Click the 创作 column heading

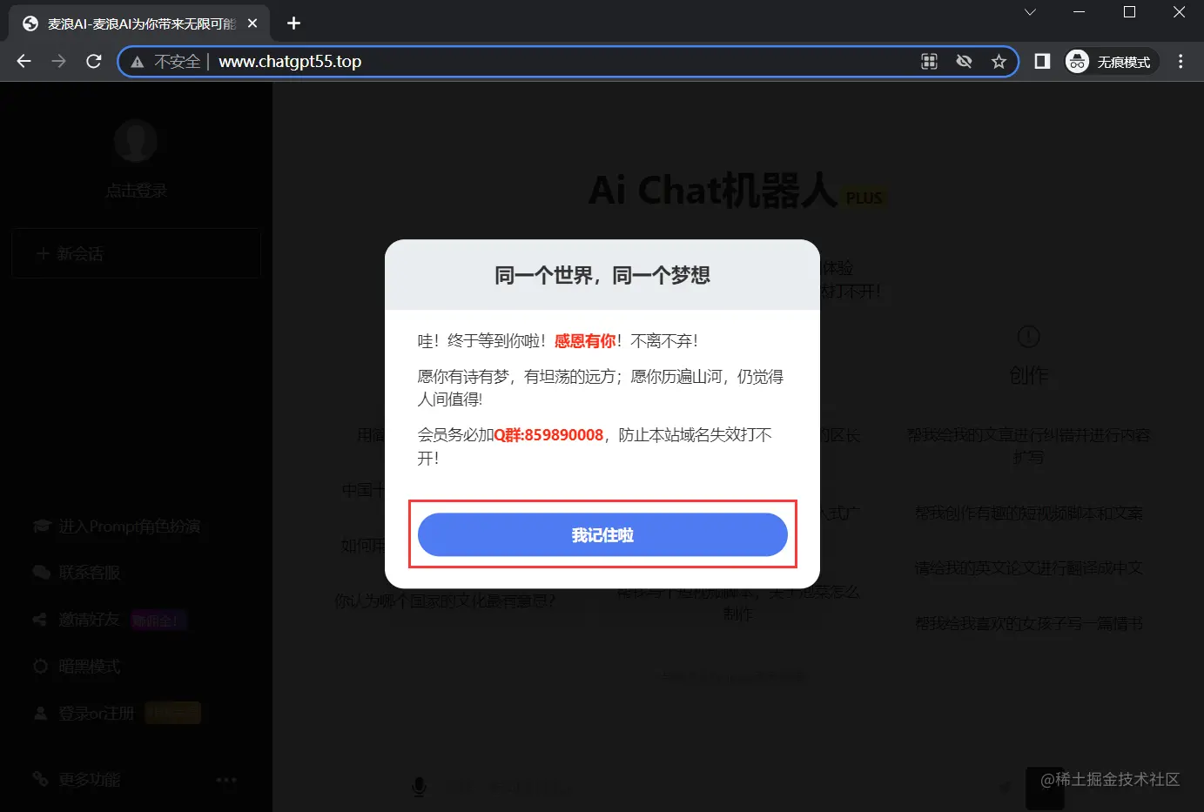coord(1028,375)
